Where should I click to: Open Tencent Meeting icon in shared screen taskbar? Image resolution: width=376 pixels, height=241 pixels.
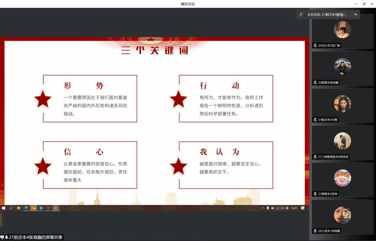[x=41, y=208]
